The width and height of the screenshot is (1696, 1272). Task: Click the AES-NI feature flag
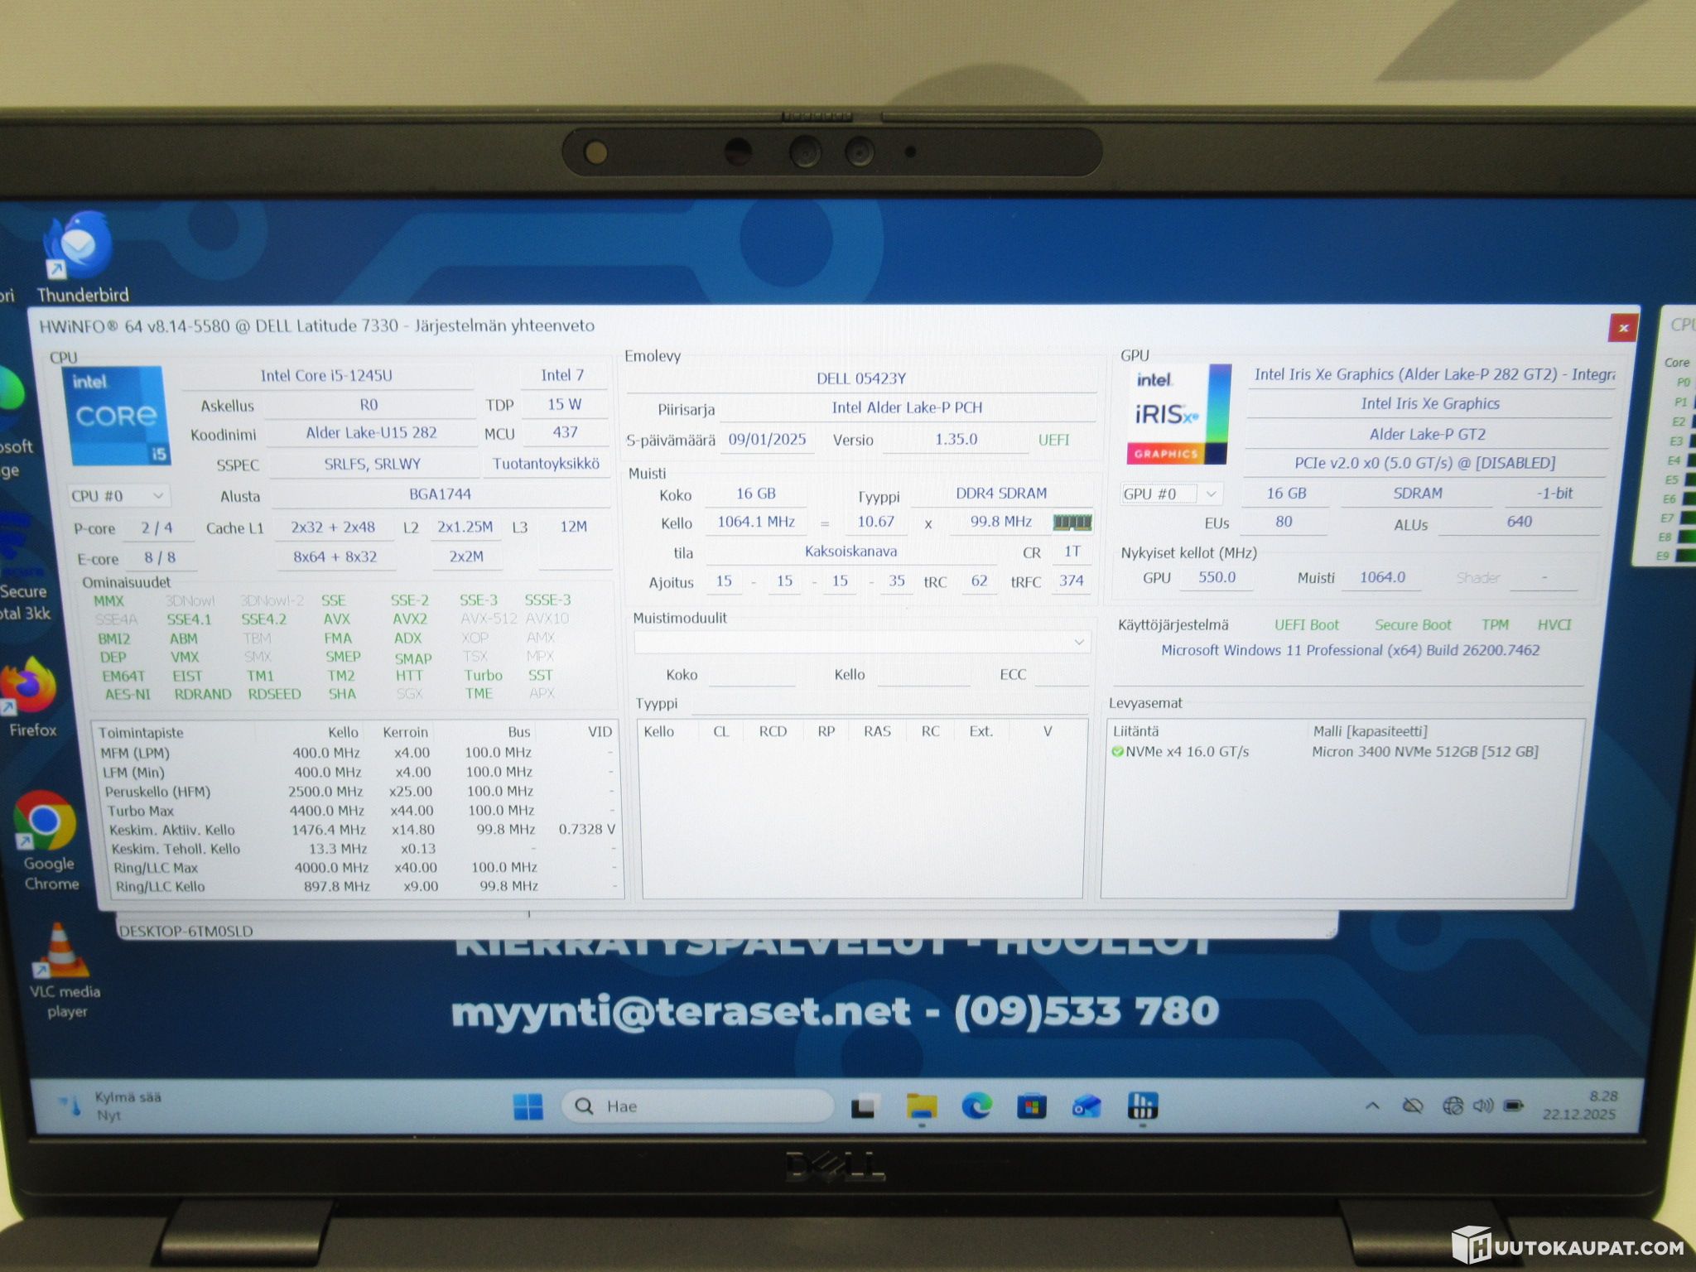click(128, 694)
